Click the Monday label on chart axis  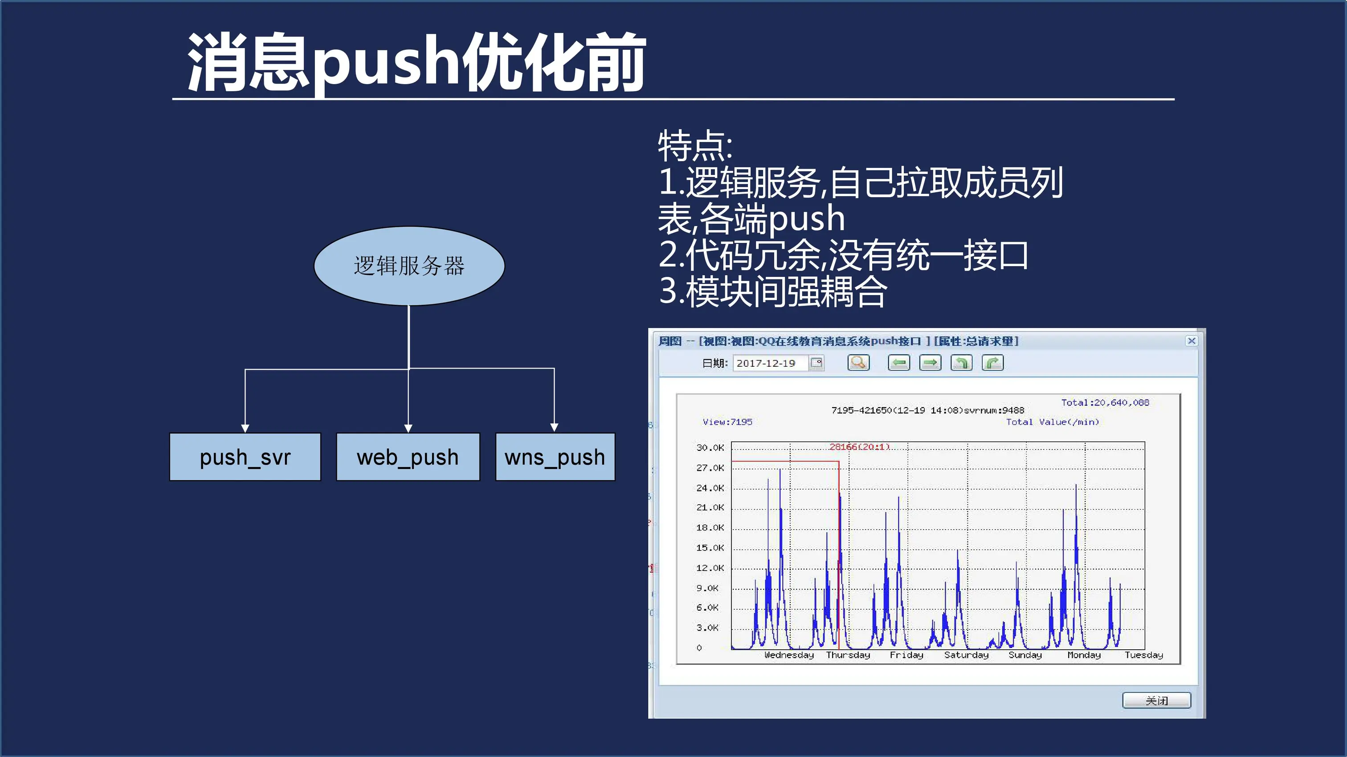[1083, 655]
